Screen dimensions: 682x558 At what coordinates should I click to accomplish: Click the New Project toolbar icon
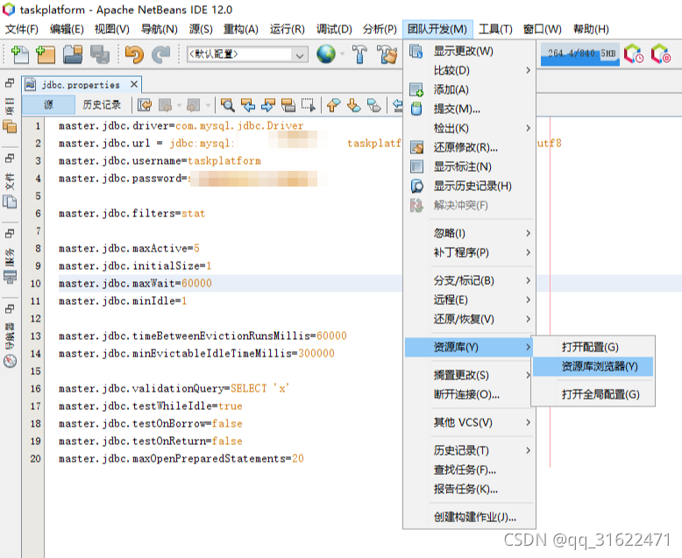(x=46, y=54)
